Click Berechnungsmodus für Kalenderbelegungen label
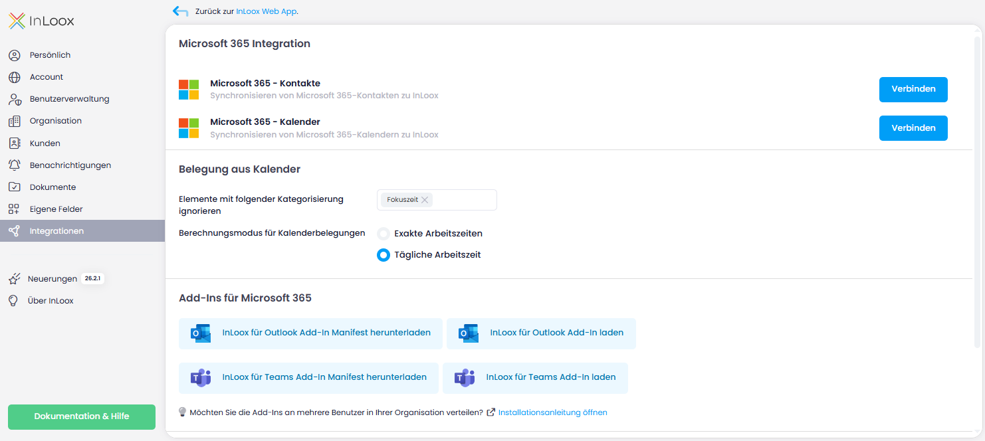 [272, 233]
